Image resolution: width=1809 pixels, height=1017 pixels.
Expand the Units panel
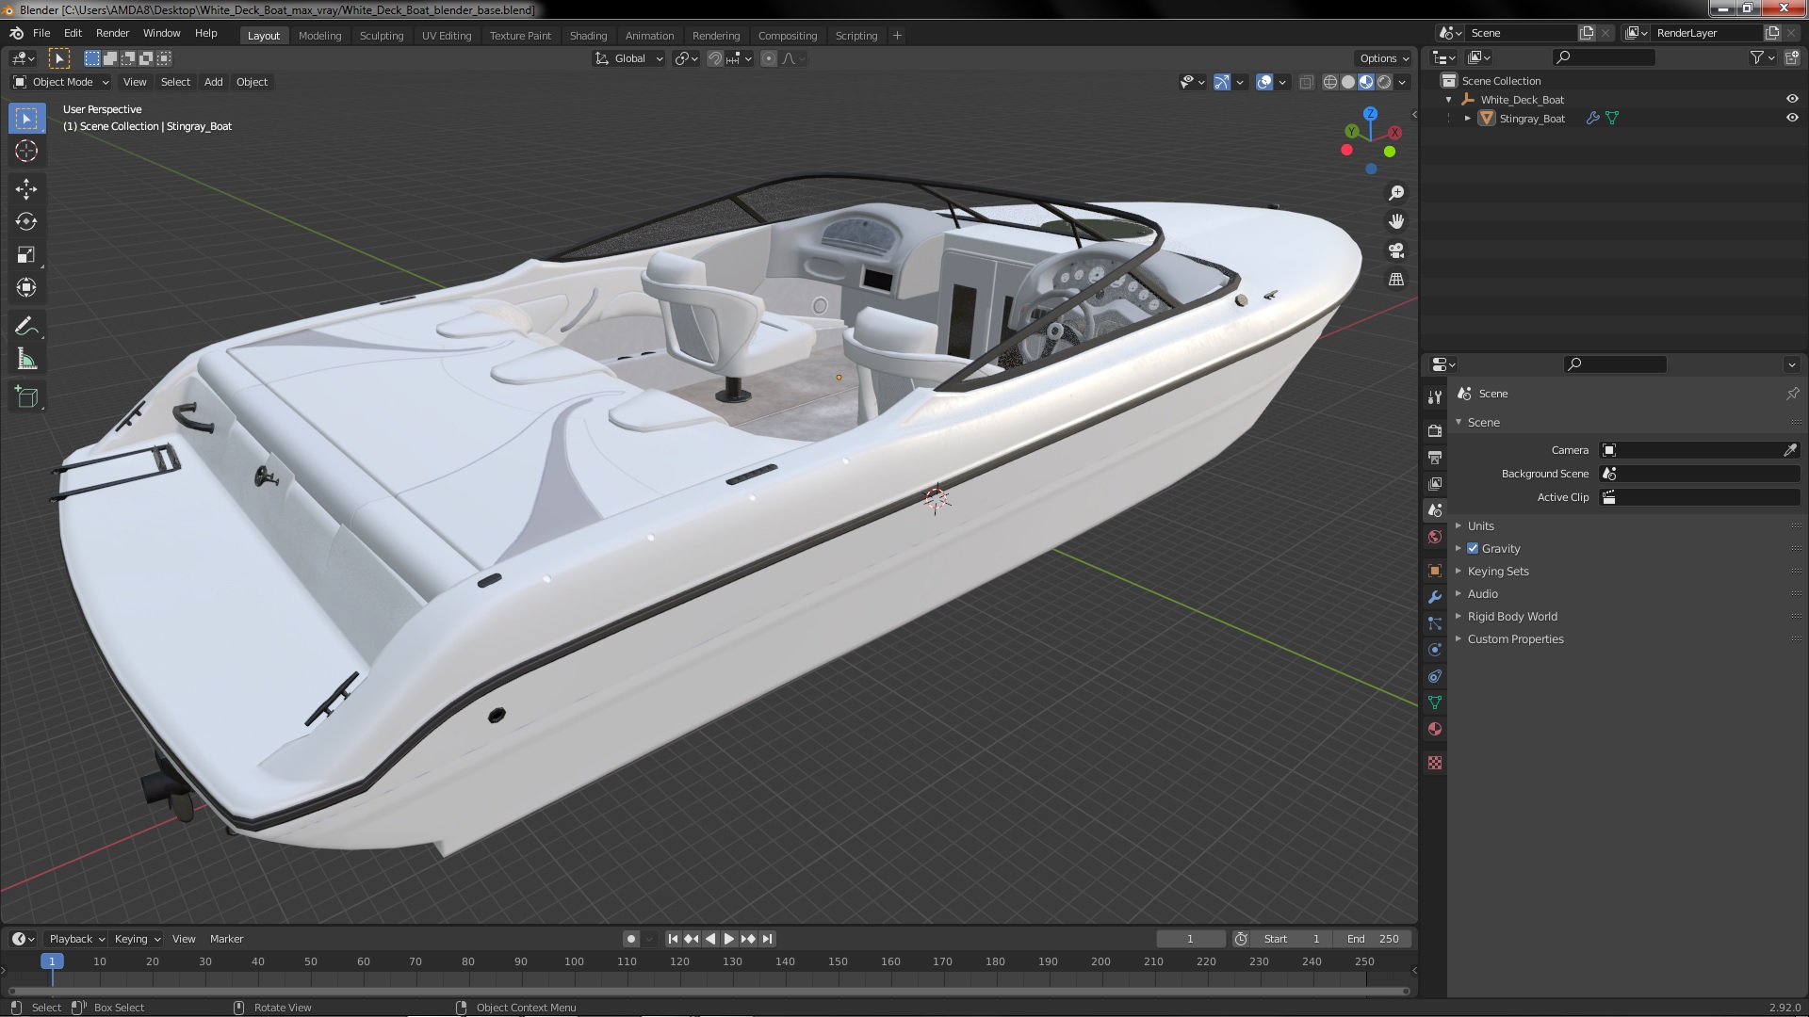pos(1480,525)
